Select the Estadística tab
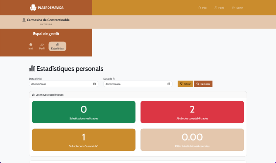Image resolution: width=276 pixels, height=163 pixels. 57,46
